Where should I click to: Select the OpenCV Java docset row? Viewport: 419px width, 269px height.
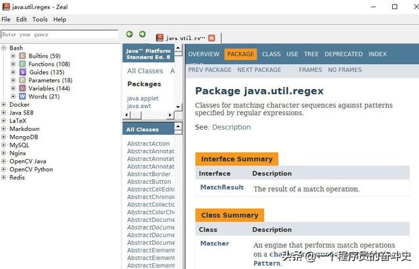pos(27,162)
